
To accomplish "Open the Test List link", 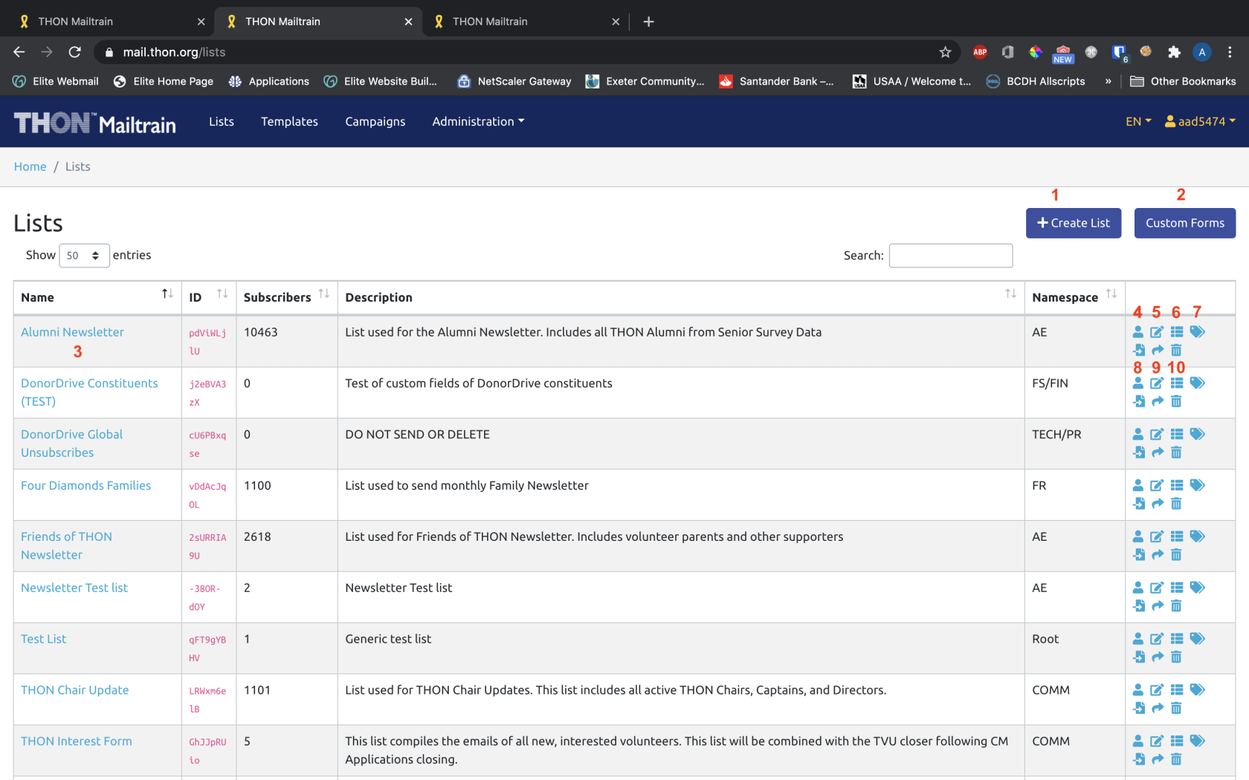I will [44, 639].
